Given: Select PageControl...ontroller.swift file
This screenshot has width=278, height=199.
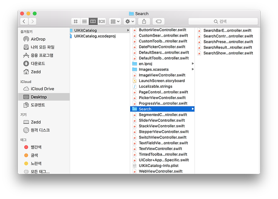Looking at the screenshot, I should click(x=162, y=92).
